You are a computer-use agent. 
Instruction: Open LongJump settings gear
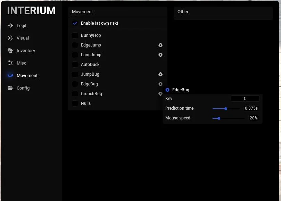[160, 55]
